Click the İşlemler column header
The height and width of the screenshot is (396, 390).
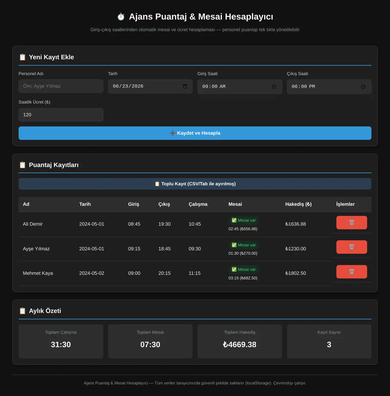pyautogui.click(x=345, y=204)
